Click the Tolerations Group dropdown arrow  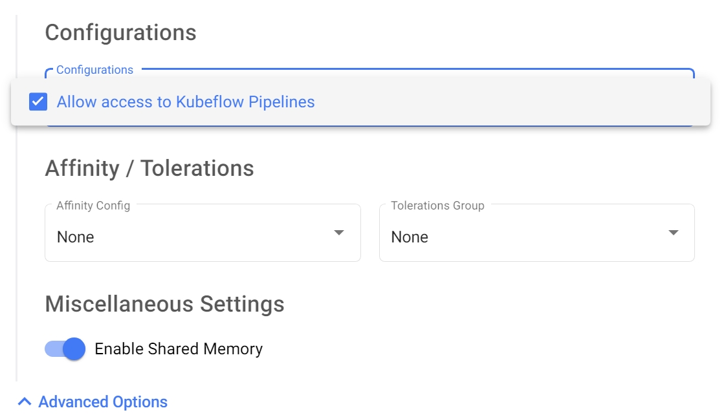673,233
